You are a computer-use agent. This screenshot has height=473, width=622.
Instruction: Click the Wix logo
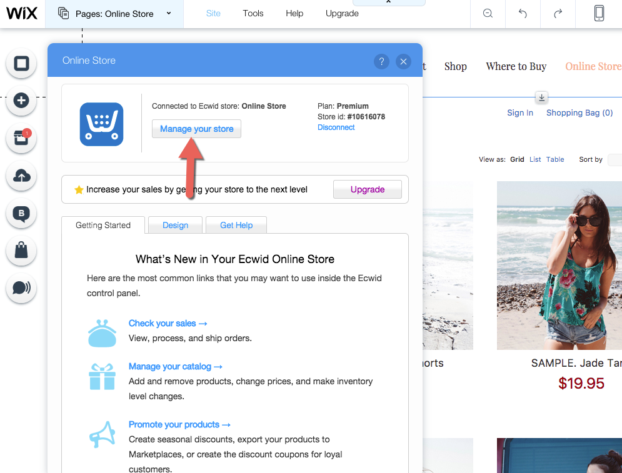[22, 14]
